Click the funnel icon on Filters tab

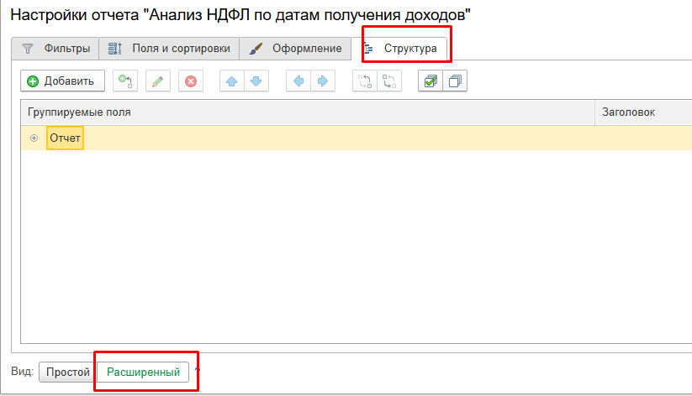pyautogui.click(x=28, y=49)
